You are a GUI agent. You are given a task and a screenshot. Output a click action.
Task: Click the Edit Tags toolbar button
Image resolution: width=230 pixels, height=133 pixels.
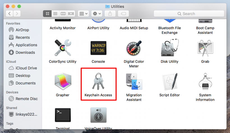(123, 14)
